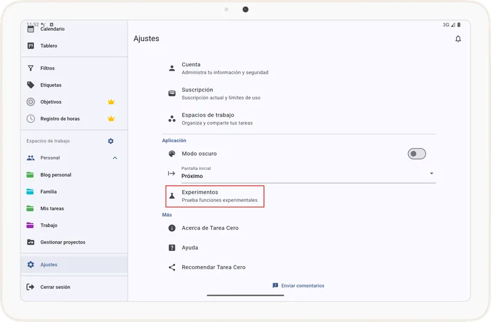Click the Cuenta person icon

pyautogui.click(x=172, y=68)
